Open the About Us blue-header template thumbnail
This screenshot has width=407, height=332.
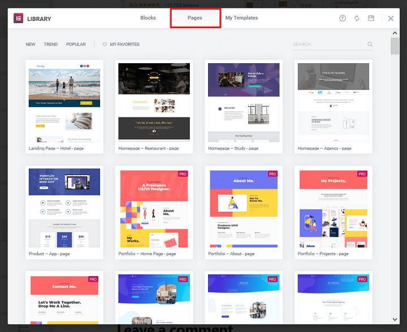244,299
